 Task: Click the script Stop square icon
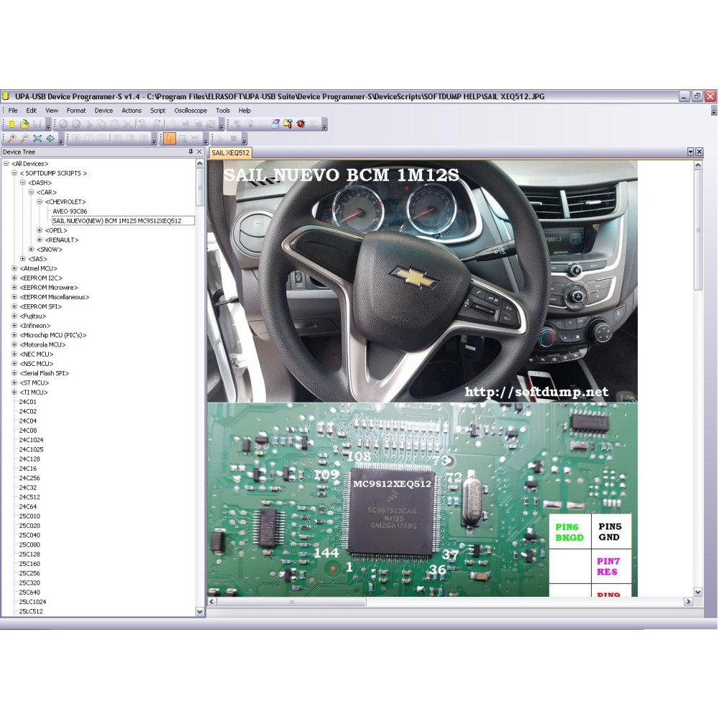coord(234,139)
